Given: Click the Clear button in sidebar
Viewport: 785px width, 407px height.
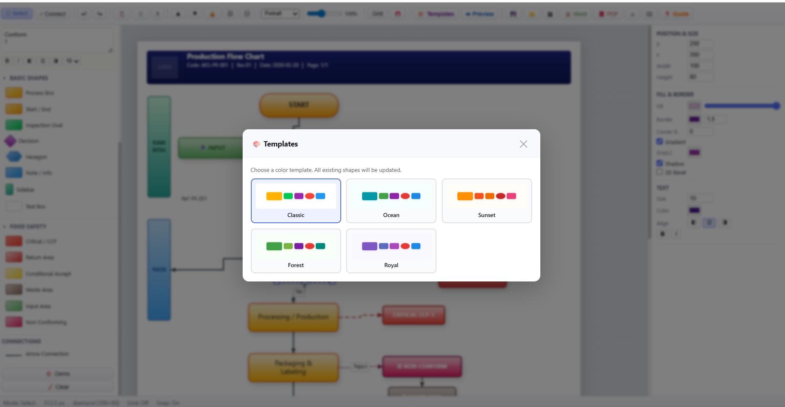Looking at the screenshot, I should [57, 387].
